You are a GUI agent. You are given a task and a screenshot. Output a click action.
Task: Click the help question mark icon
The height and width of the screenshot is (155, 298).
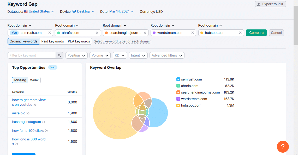pos(283,147)
